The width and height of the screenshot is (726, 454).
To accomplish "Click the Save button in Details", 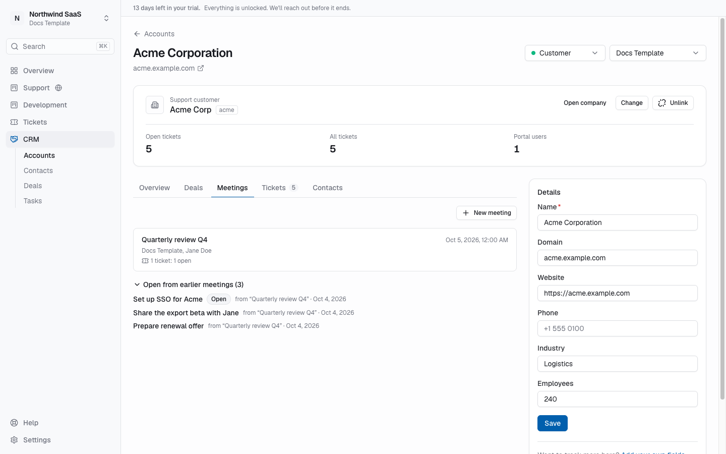I will [553, 423].
